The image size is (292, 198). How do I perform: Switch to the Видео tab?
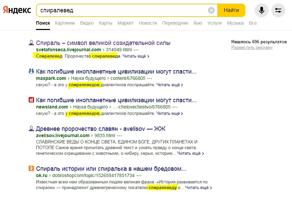[x=87, y=23]
